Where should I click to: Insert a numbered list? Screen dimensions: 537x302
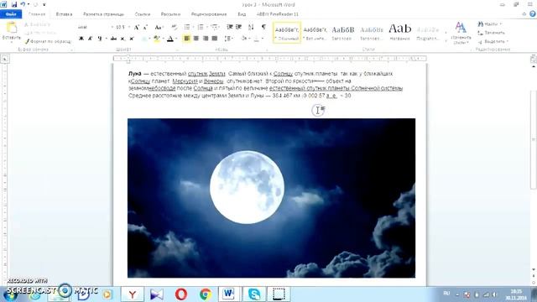(x=201, y=27)
